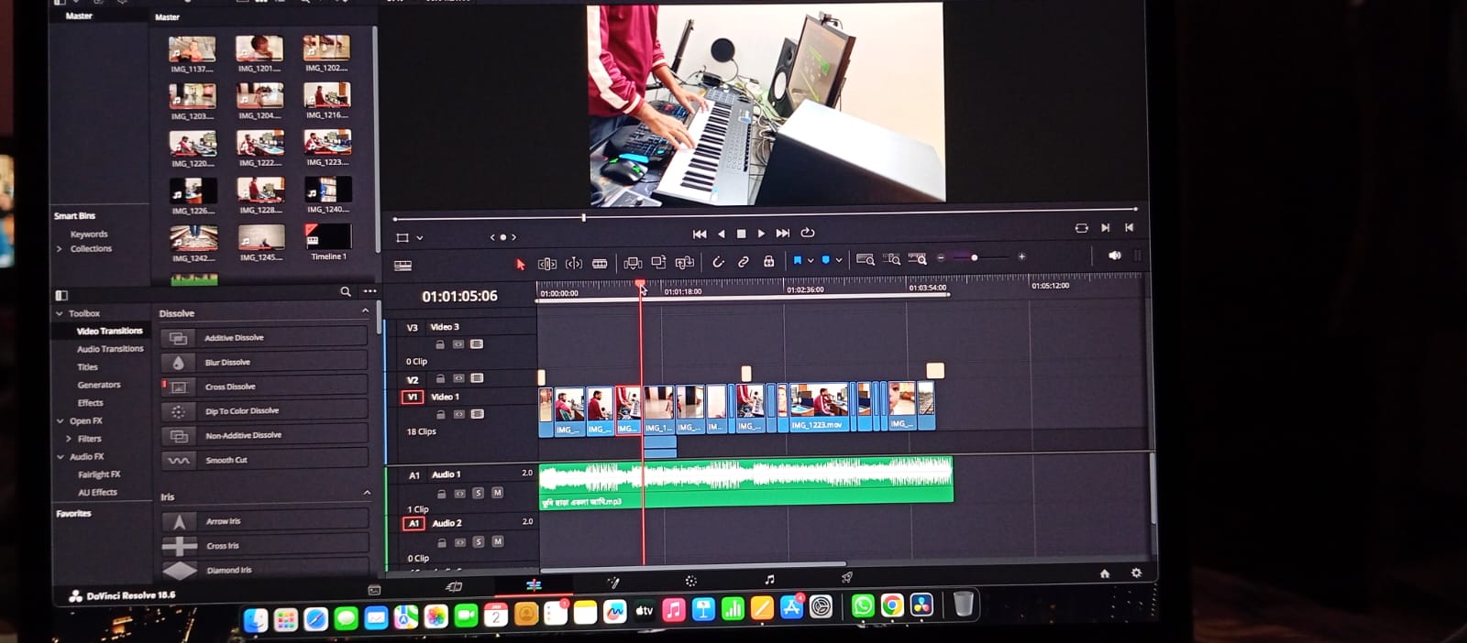Viewport: 1467px width, 643px height.
Task: Open the Marker color dropdown arrow
Action: 839,260
